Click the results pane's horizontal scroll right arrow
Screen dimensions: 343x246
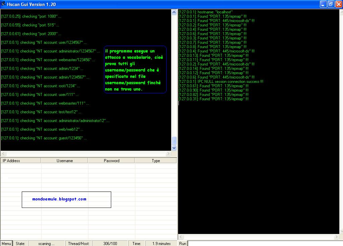[336, 237]
